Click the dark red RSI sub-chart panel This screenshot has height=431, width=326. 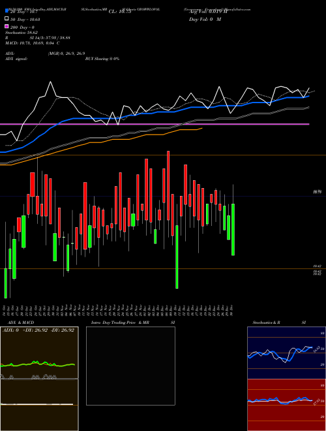[x=286, y=405]
